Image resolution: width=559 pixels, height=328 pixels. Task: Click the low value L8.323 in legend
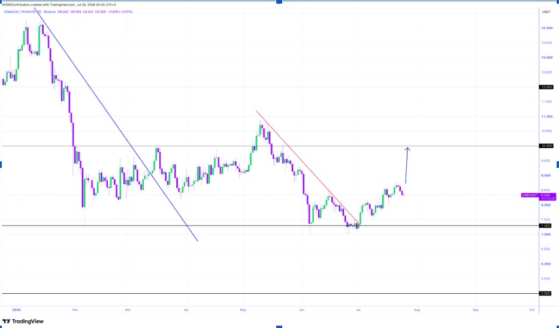point(89,12)
